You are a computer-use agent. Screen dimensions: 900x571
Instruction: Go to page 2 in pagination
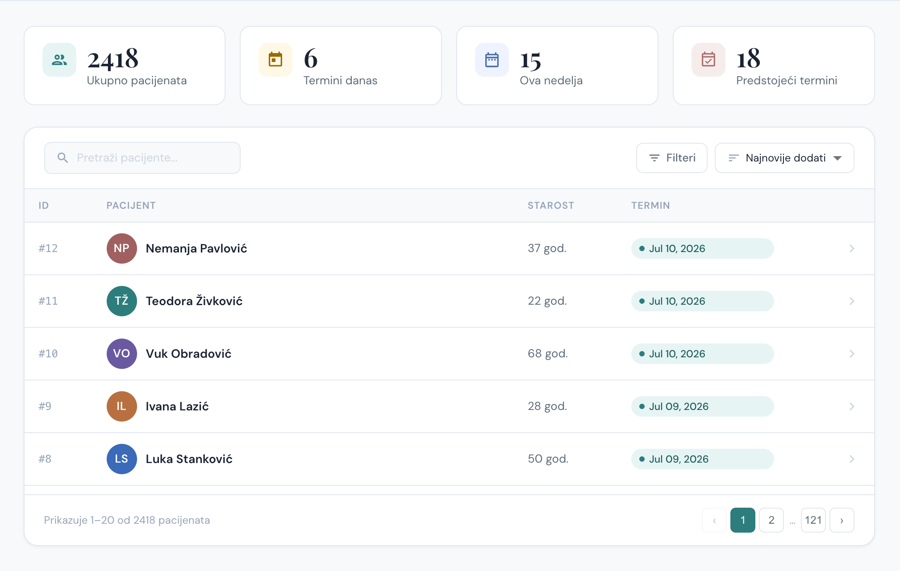pos(771,520)
